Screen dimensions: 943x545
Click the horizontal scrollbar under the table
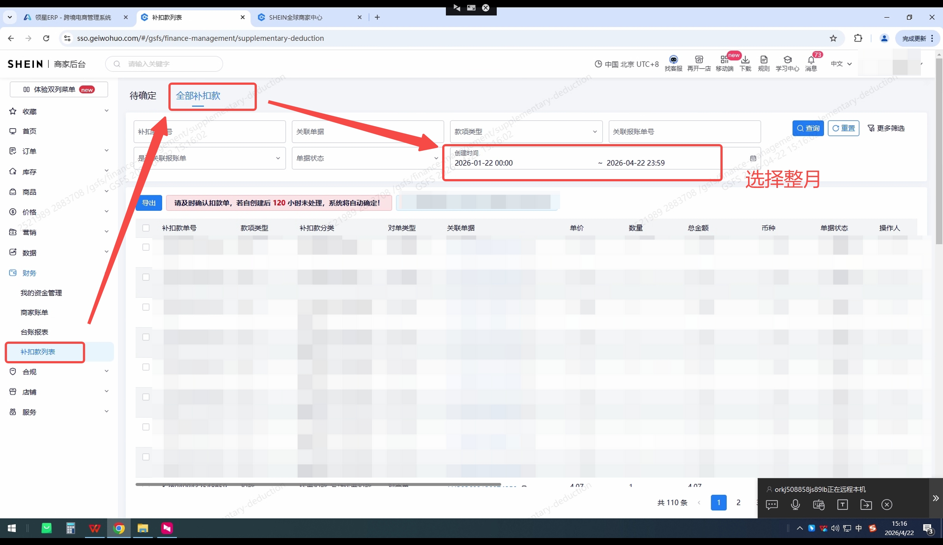coord(318,484)
